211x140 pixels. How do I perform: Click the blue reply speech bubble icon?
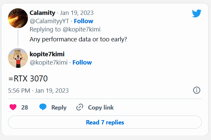[x=43, y=107]
